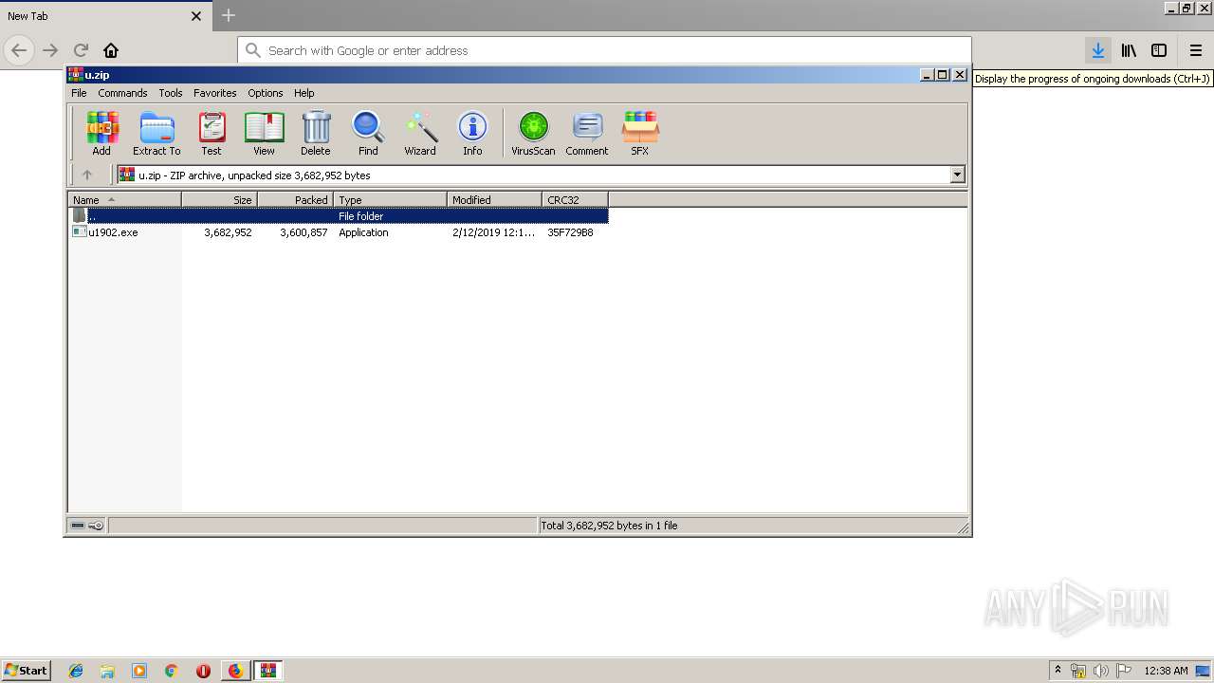1214x683 pixels.
Task: Click the Firefox address search field
Action: click(604, 50)
